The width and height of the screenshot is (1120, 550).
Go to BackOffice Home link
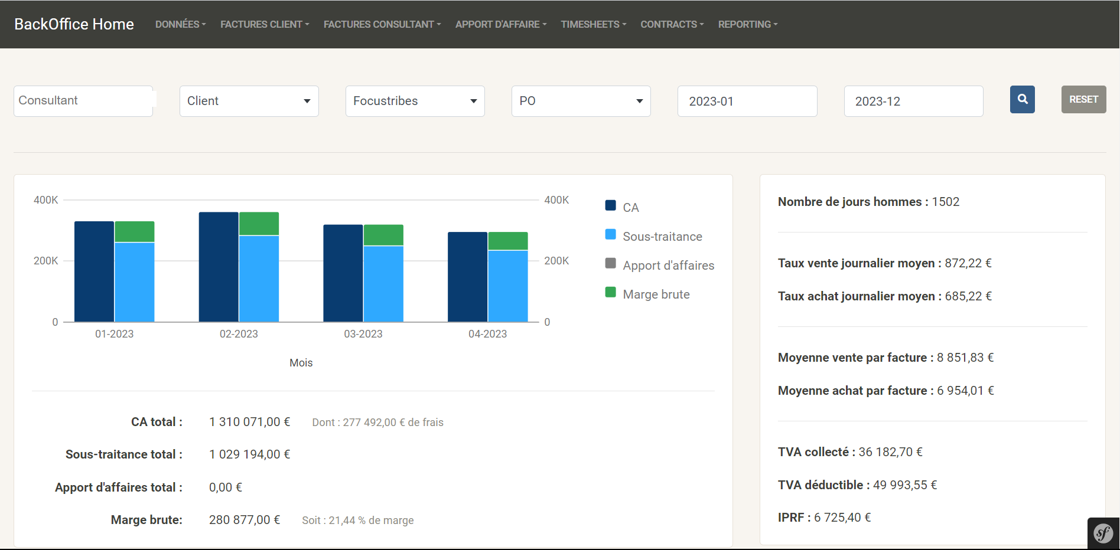point(74,24)
